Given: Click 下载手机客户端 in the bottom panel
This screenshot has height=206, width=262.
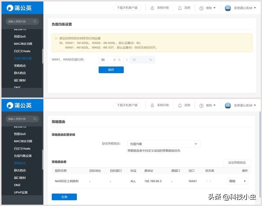Looking at the screenshot, I should [127, 105].
